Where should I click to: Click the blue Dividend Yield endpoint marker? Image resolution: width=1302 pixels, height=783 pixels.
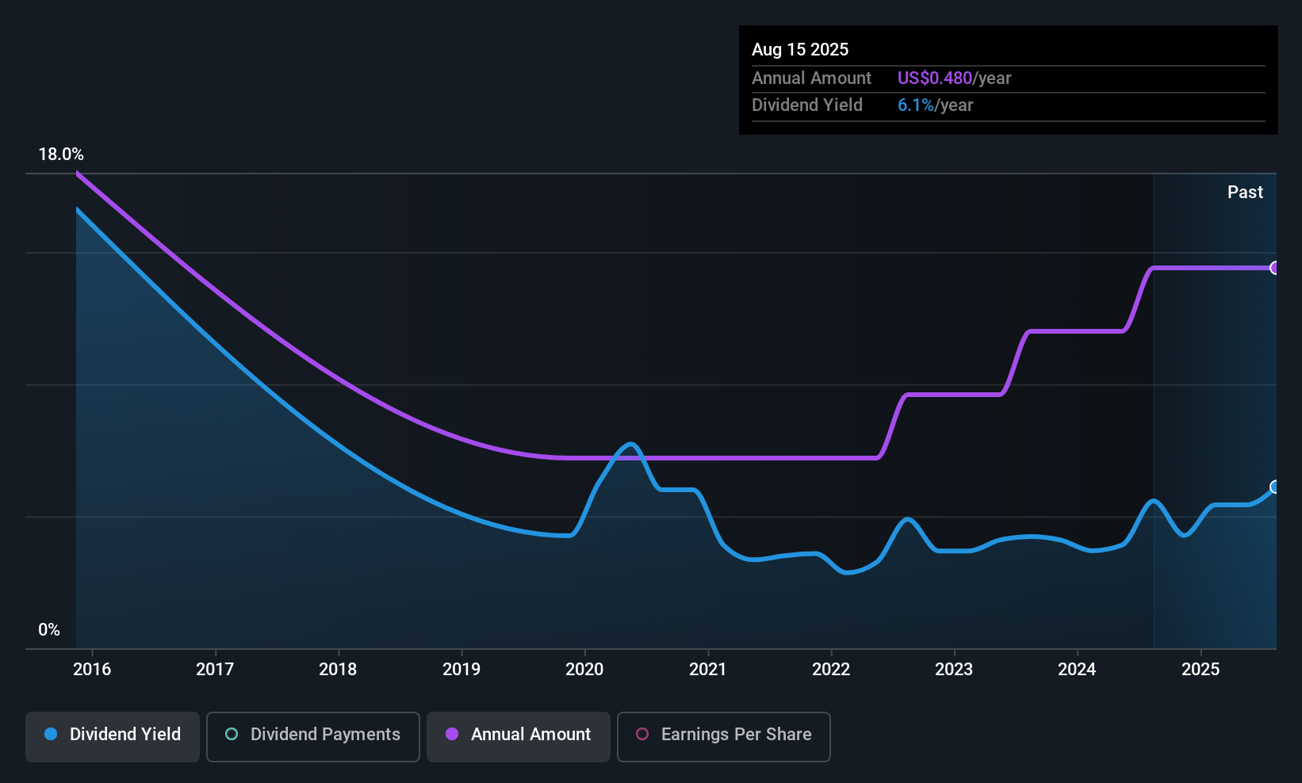(1274, 487)
